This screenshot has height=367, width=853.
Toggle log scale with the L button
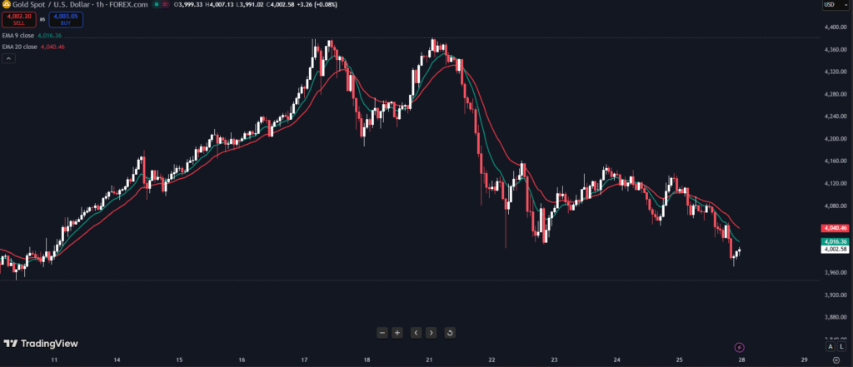point(842,346)
